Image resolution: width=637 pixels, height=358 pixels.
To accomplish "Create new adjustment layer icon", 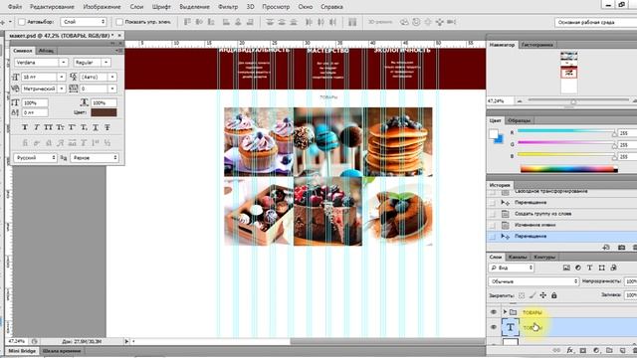I will (596, 350).
